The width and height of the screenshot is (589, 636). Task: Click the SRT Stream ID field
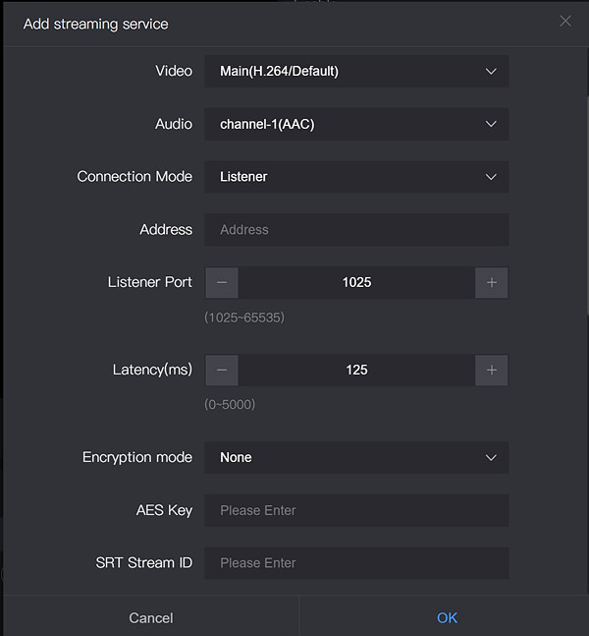point(355,562)
